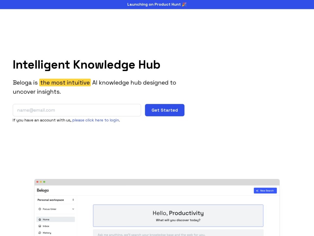Expand the Focus timer chevron

point(73,209)
